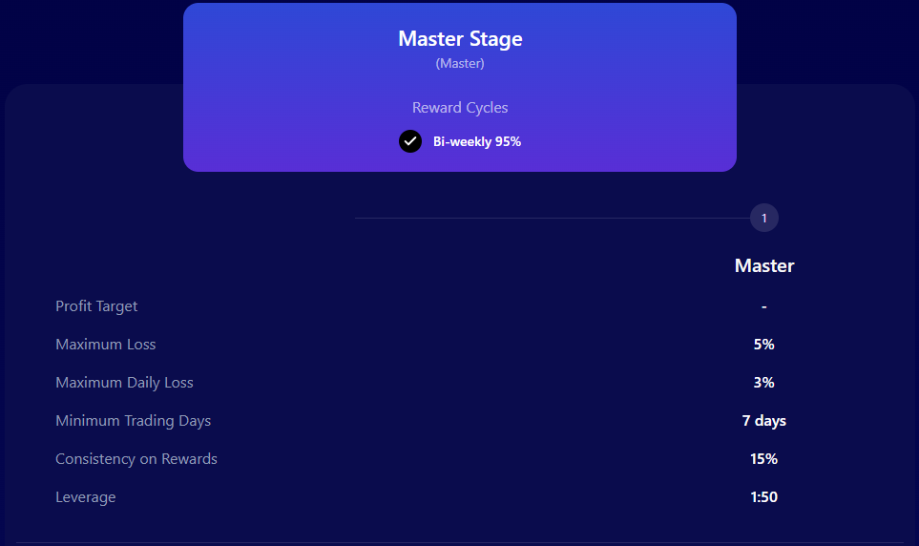This screenshot has width=919, height=546.
Task: Click the dash value for Profit Target
Action: (x=764, y=306)
